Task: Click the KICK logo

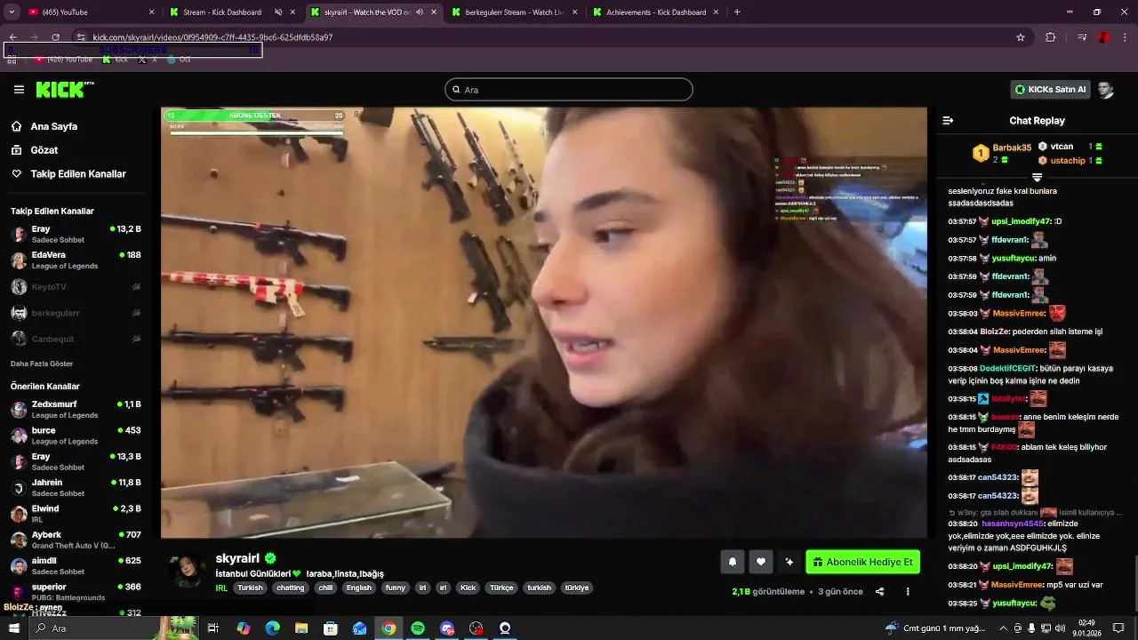Action: pos(64,90)
